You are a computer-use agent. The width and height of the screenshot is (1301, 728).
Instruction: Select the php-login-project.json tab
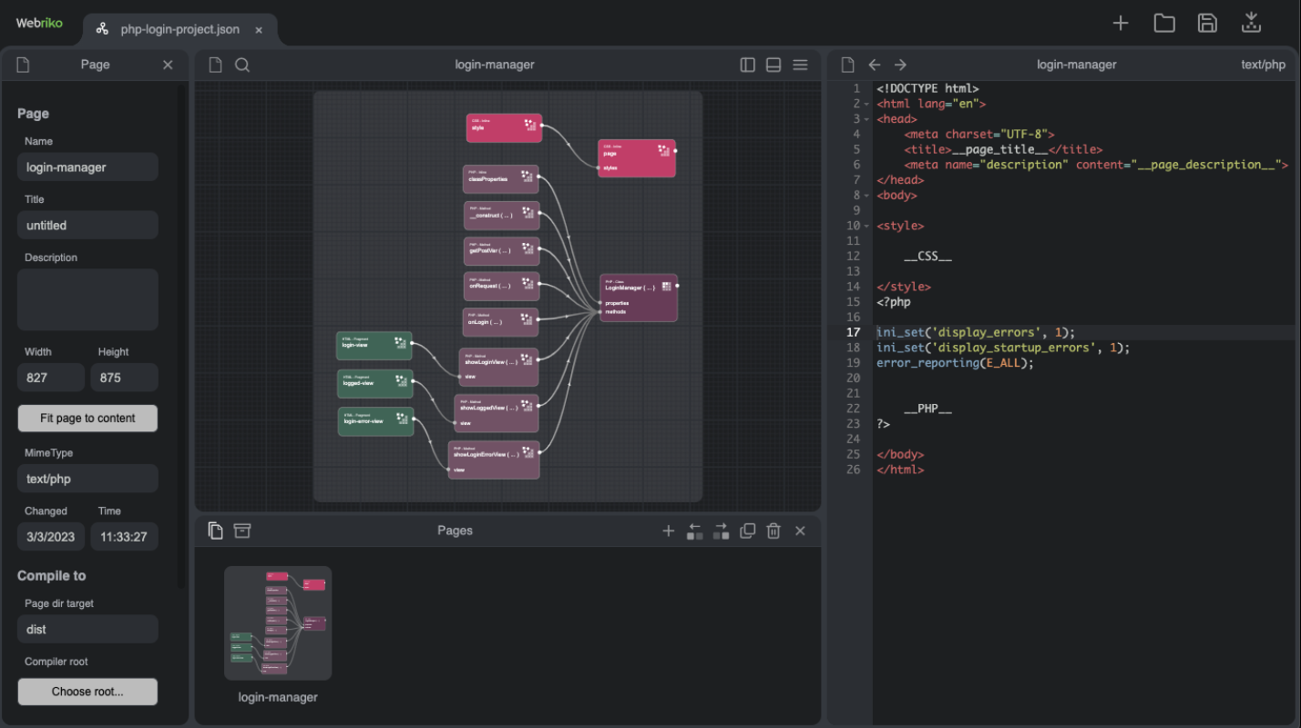(179, 28)
